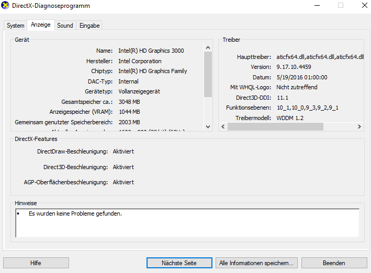Click the DirectX logo icon in title bar
The height and width of the screenshot is (273, 371).
5,5
